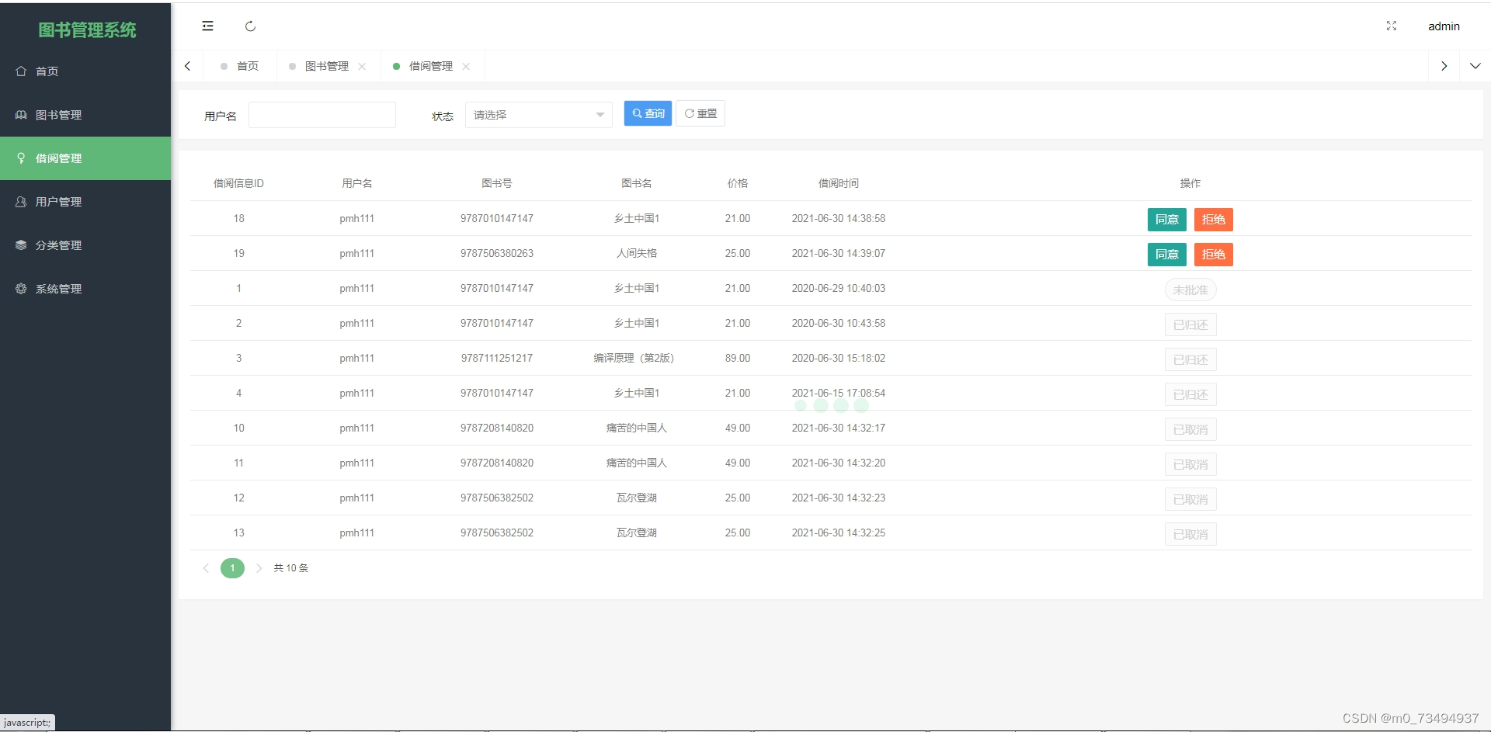Toggle fullscreen using the expand icon
1491x732 pixels.
tap(1391, 26)
